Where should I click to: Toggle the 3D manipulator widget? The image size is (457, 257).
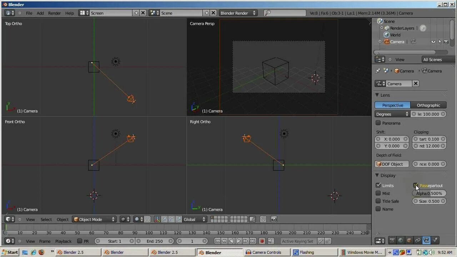tap(157, 219)
